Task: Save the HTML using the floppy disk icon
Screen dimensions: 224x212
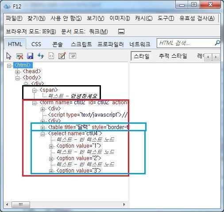Action: (30, 56)
